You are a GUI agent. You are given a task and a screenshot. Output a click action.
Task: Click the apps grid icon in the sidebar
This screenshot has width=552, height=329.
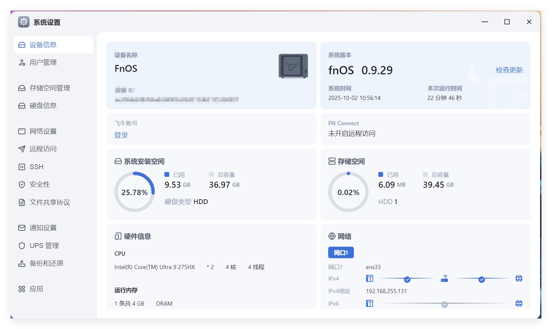[x=22, y=289]
